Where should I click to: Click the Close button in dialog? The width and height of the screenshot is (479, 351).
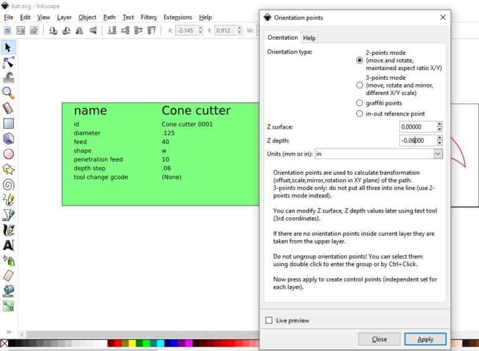point(379,339)
